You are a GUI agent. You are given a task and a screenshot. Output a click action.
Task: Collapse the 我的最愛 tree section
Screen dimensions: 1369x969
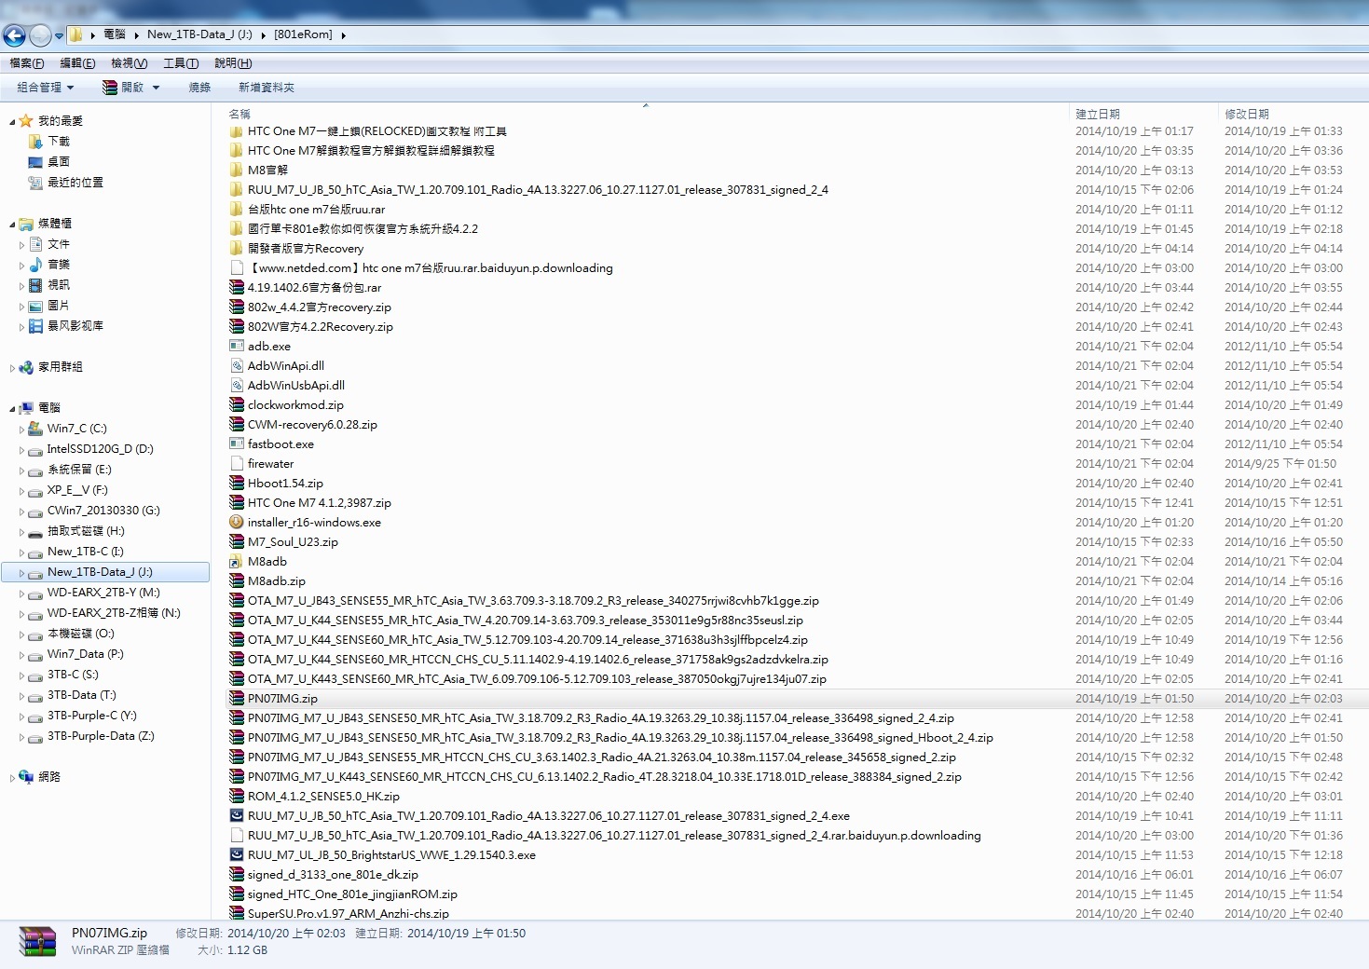[x=12, y=122]
